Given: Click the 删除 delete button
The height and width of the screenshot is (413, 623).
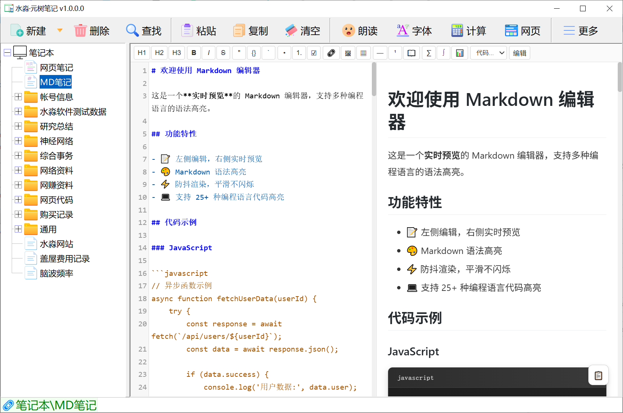Looking at the screenshot, I should pyautogui.click(x=92, y=31).
